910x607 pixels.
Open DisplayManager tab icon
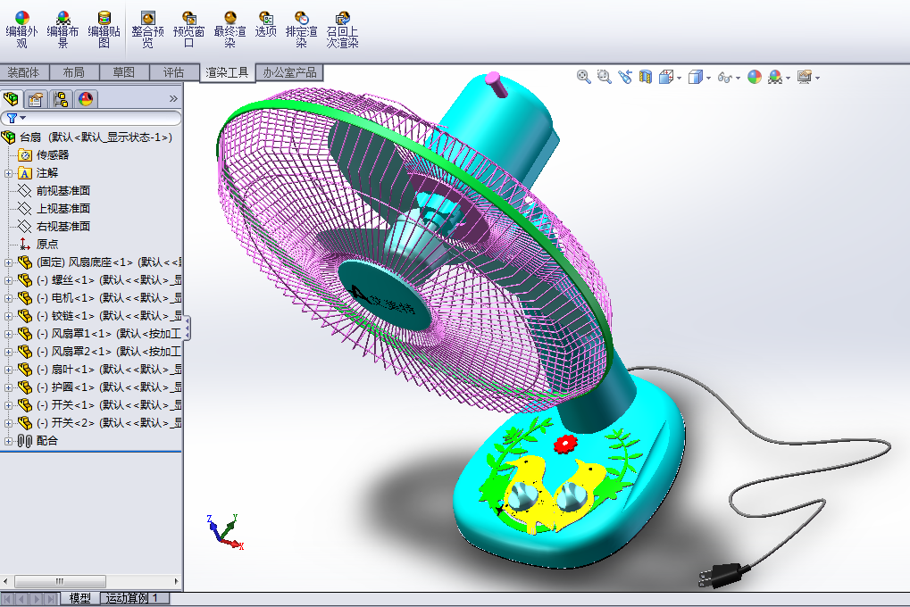click(x=86, y=99)
